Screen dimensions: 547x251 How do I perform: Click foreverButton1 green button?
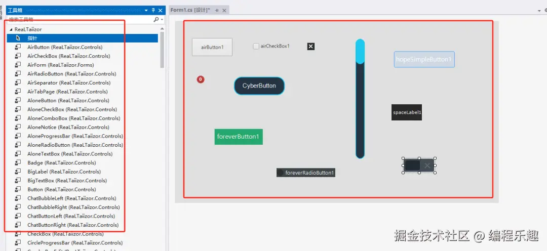[x=239, y=137]
